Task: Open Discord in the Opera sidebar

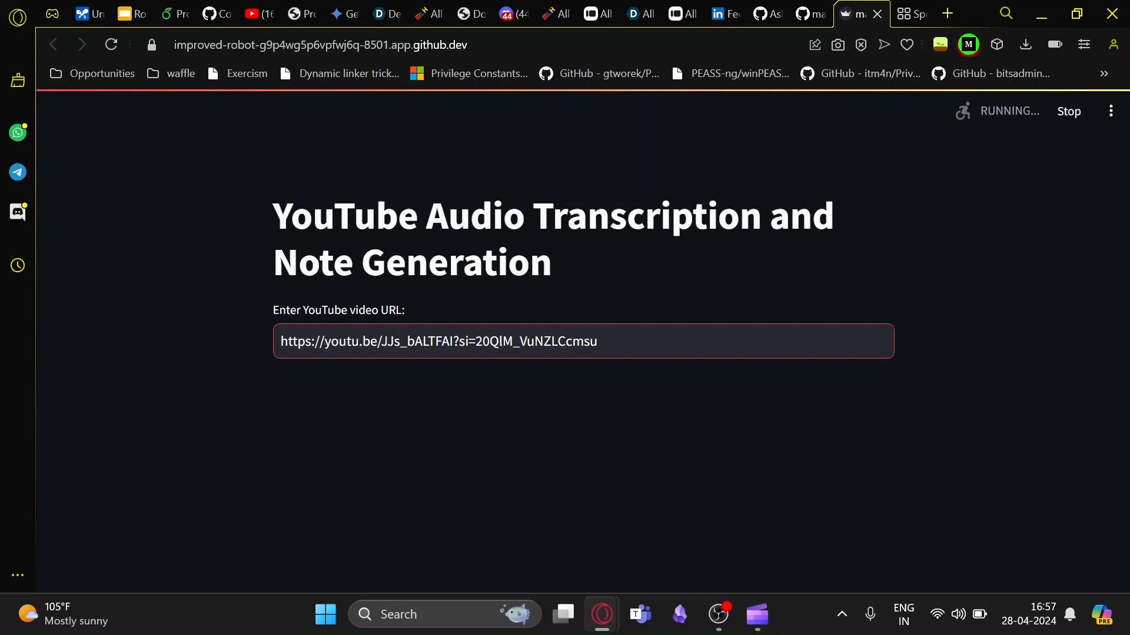Action: pos(18,212)
